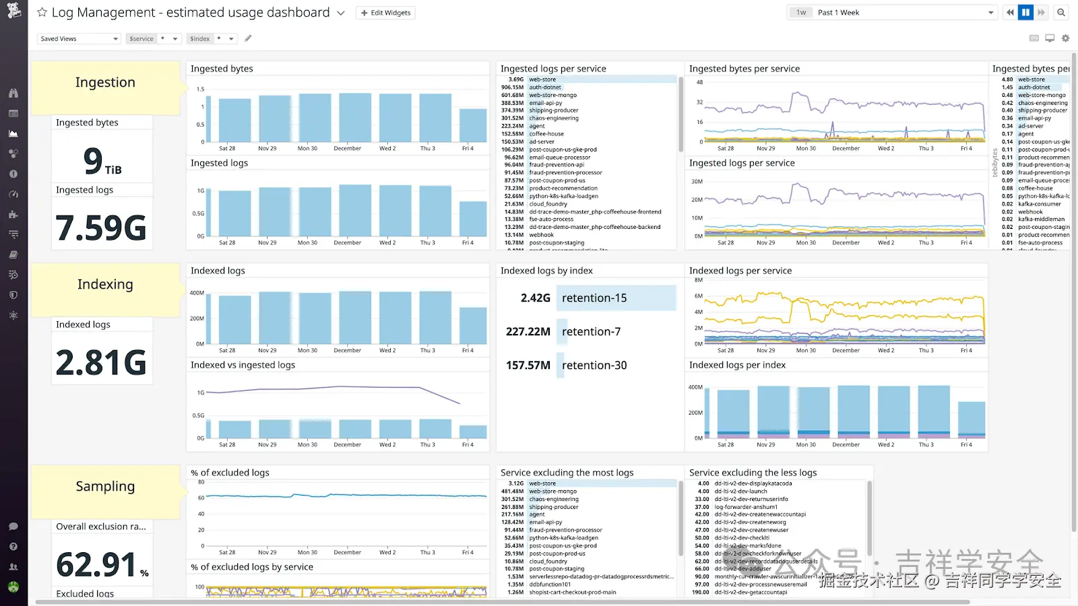Open the Saved Views dropdown
The width and height of the screenshot is (1078, 606).
(79, 38)
